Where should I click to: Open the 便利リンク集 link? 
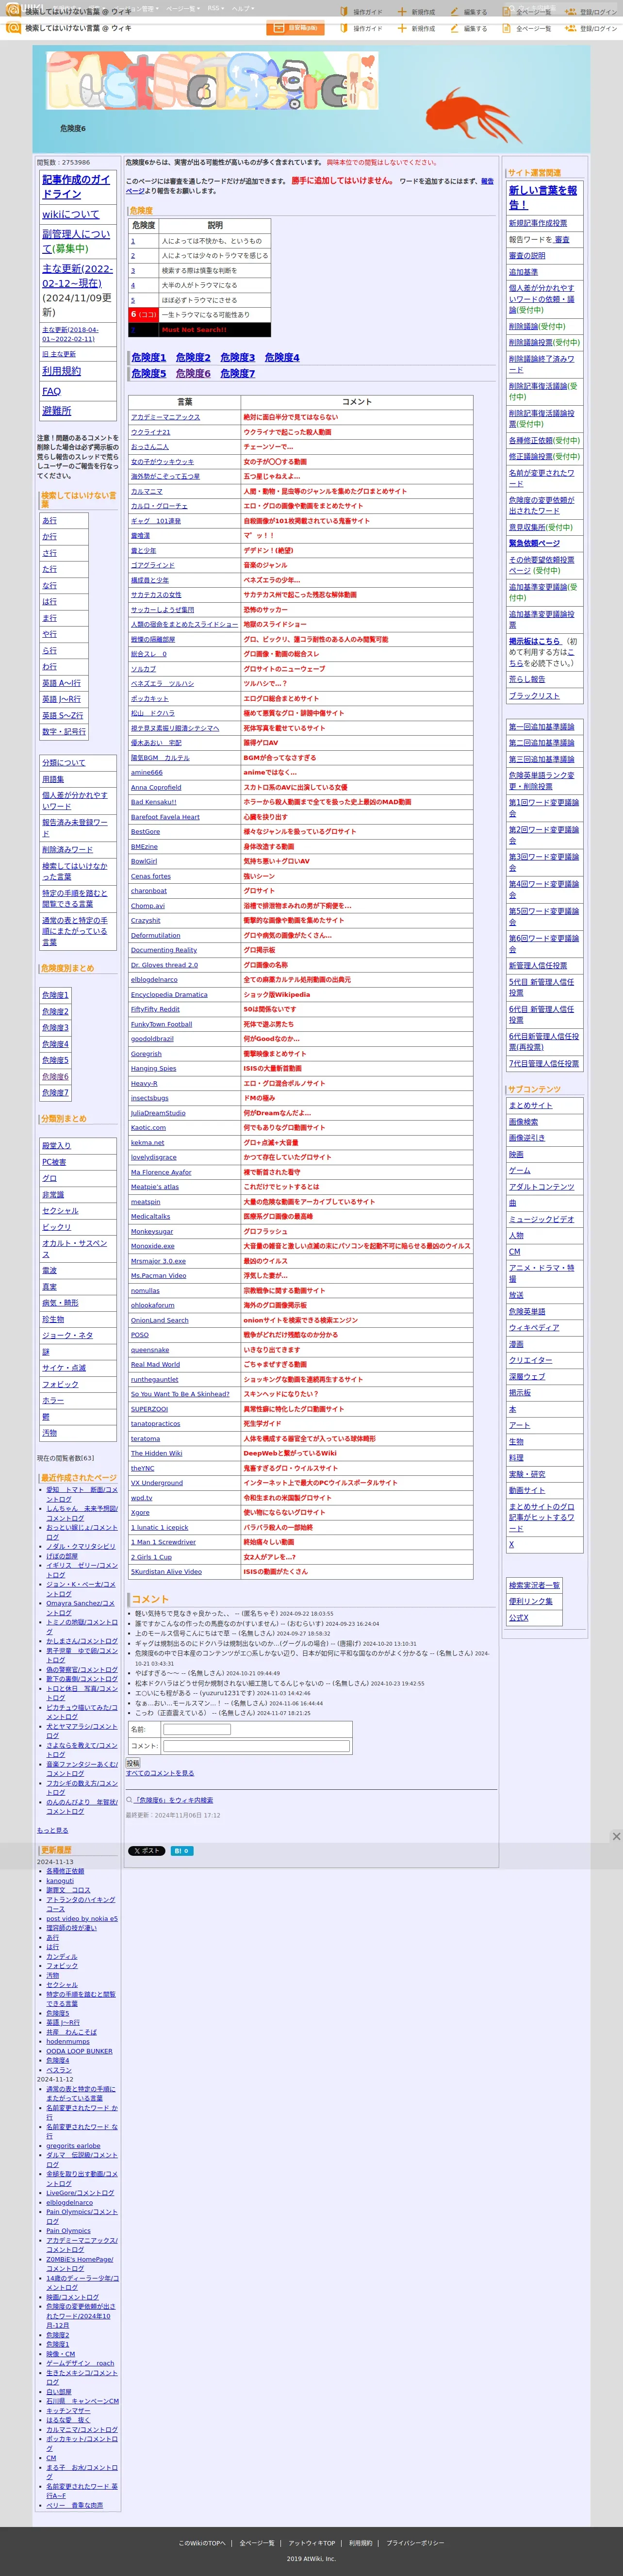click(531, 1601)
